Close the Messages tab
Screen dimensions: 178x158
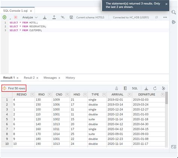(59, 78)
